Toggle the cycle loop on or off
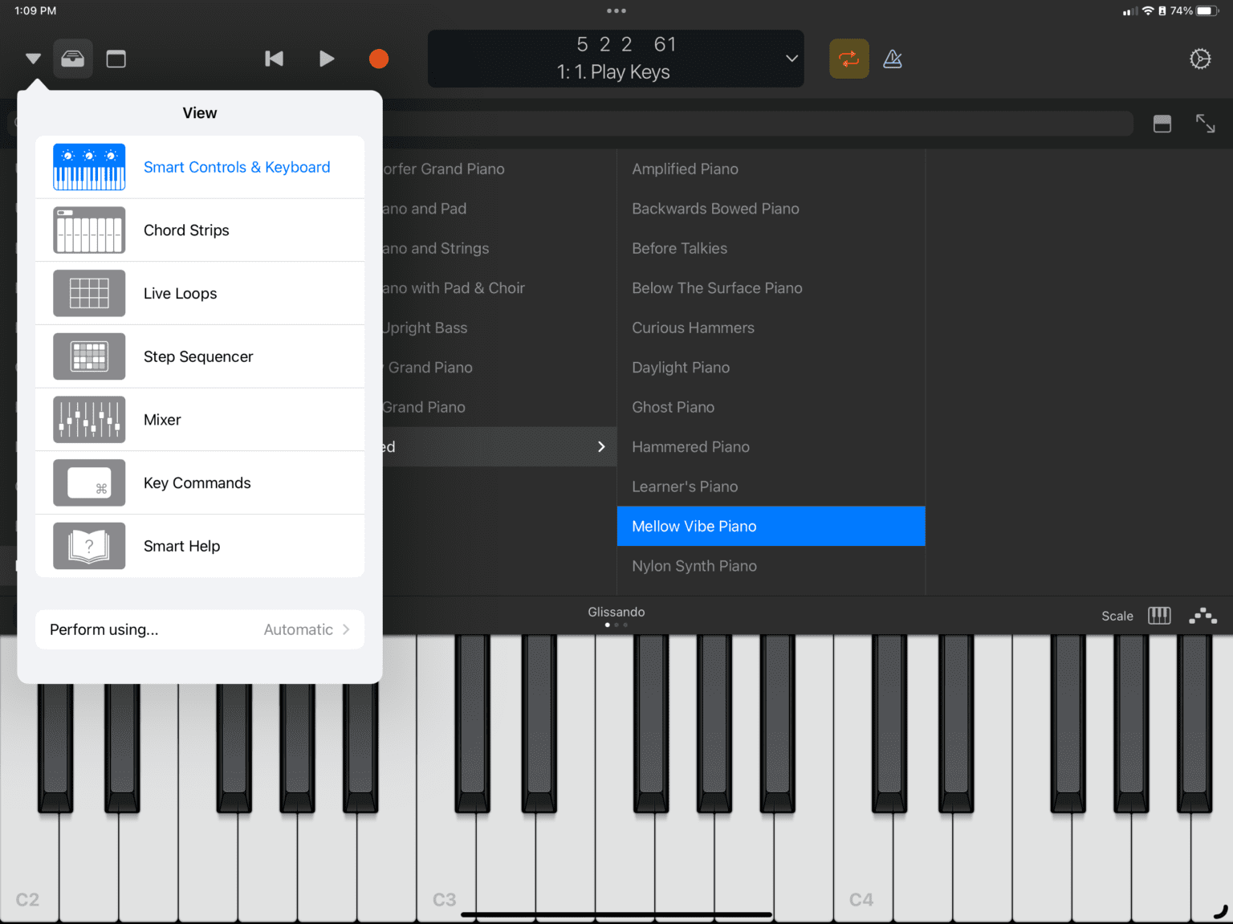This screenshot has height=924, width=1233. (x=848, y=59)
